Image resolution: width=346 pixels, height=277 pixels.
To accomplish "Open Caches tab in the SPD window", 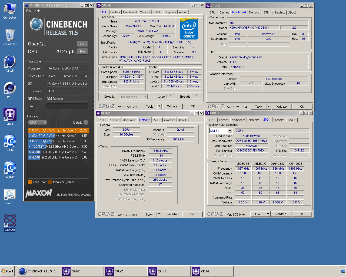I will tap(224, 120).
